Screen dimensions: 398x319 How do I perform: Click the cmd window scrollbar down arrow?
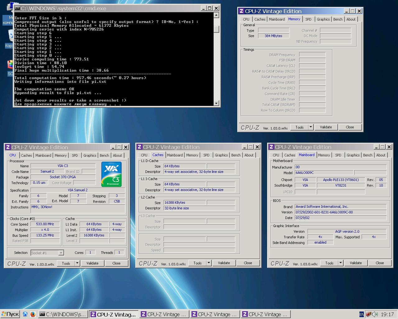tap(216, 103)
